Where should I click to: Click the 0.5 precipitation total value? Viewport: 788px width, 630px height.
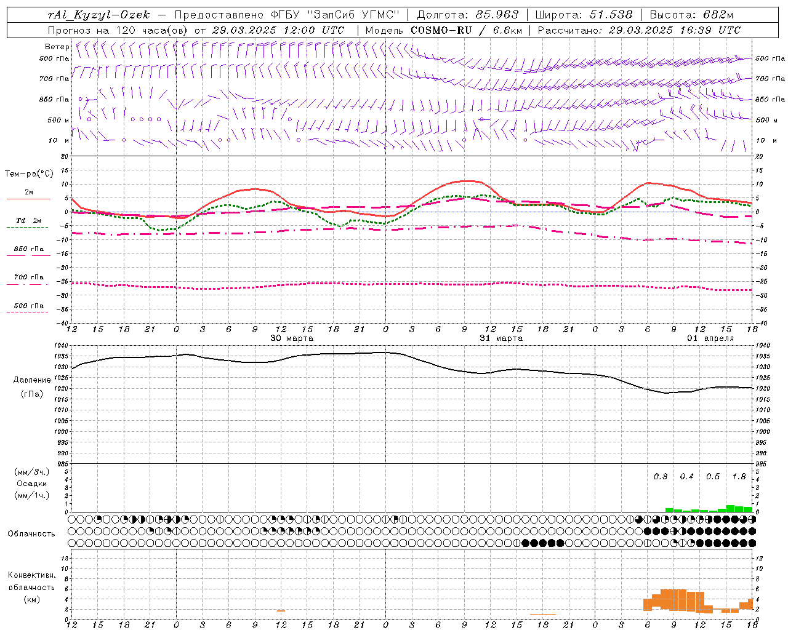pyautogui.click(x=713, y=477)
